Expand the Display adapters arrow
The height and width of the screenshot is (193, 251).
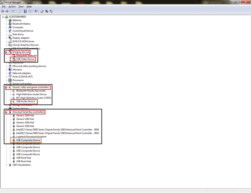click(x=7, y=38)
